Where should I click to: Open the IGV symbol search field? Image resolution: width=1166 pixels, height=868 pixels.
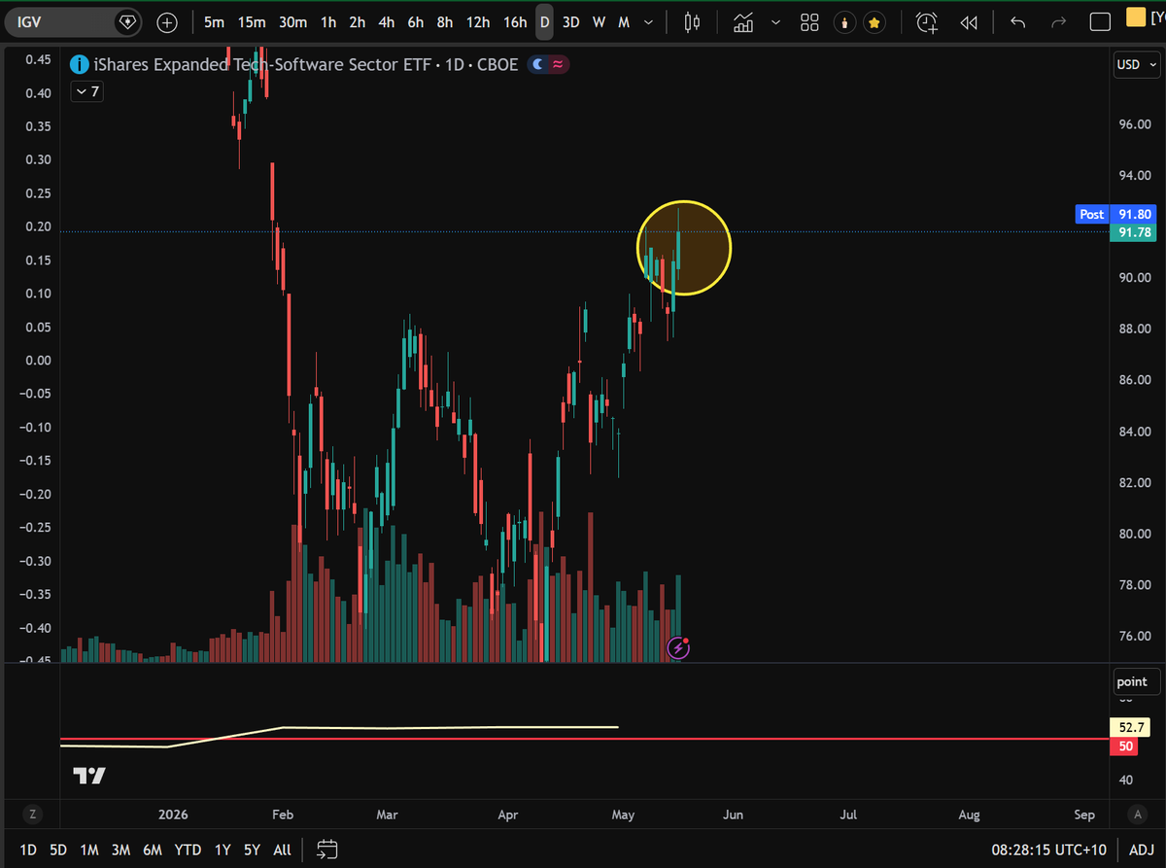[x=73, y=21]
